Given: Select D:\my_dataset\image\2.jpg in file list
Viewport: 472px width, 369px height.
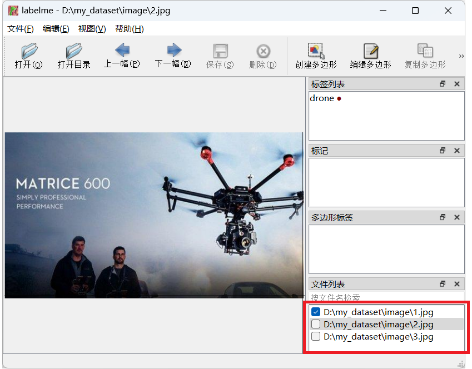Looking at the screenshot, I should coord(379,324).
